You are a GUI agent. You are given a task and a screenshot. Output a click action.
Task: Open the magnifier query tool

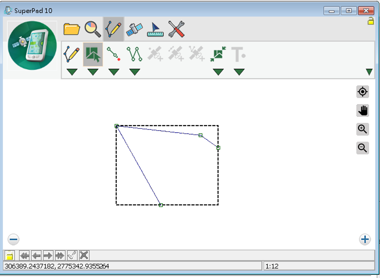point(93,29)
